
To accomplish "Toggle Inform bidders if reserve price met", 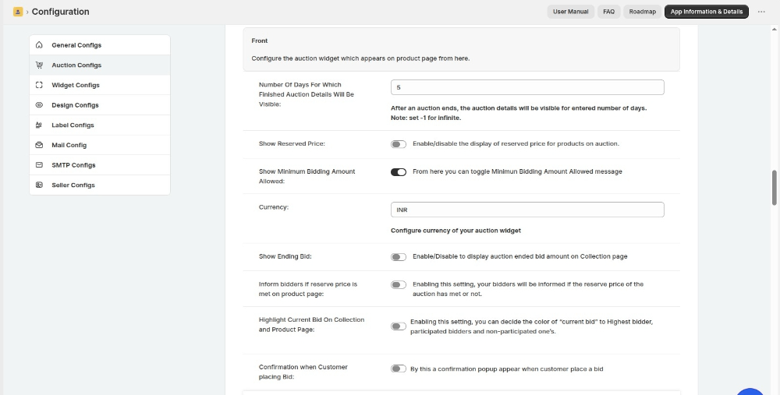I will tap(399, 284).
